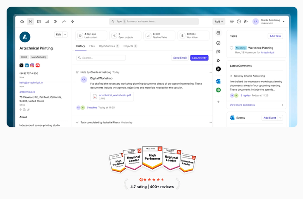Click the Edit button
The height and width of the screenshot is (199, 303).
pos(58,35)
